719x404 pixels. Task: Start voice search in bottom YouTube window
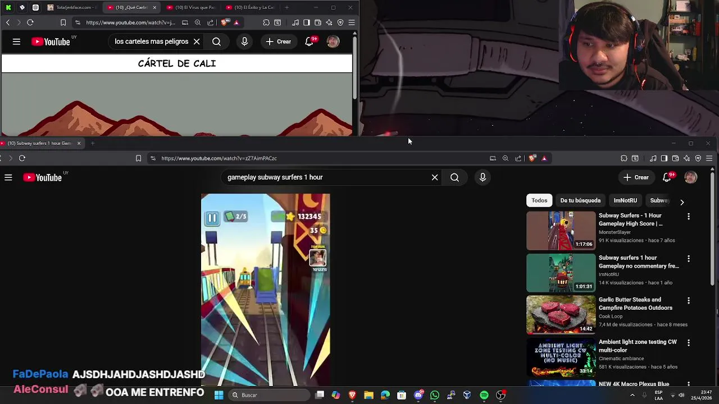pyautogui.click(x=483, y=177)
